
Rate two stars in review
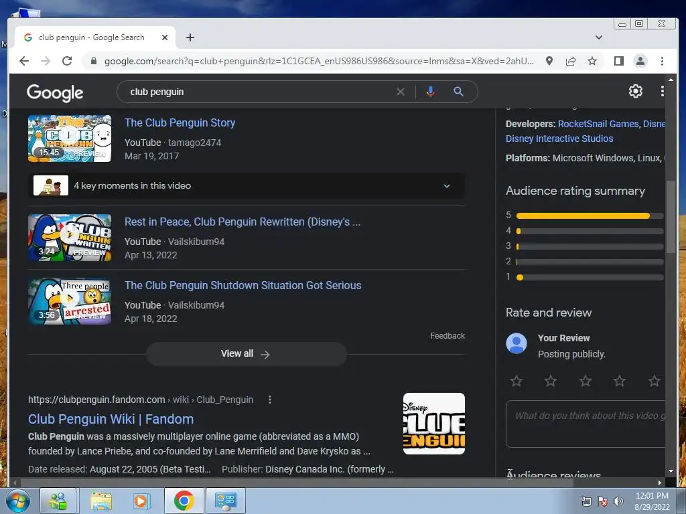click(x=551, y=381)
